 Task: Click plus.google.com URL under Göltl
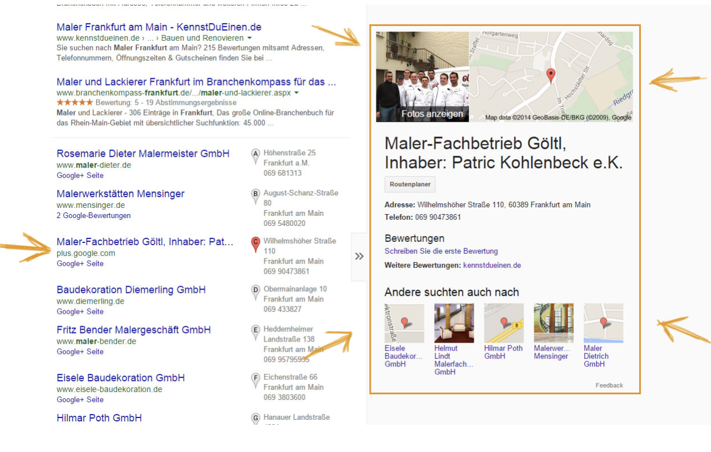pyautogui.click(x=86, y=253)
